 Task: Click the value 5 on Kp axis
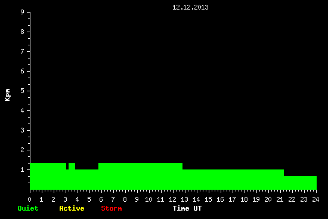click(x=23, y=91)
